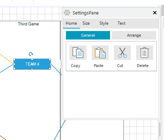Open the Style tab
The height and width of the screenshot is (140, 164).
click(104, 23)
